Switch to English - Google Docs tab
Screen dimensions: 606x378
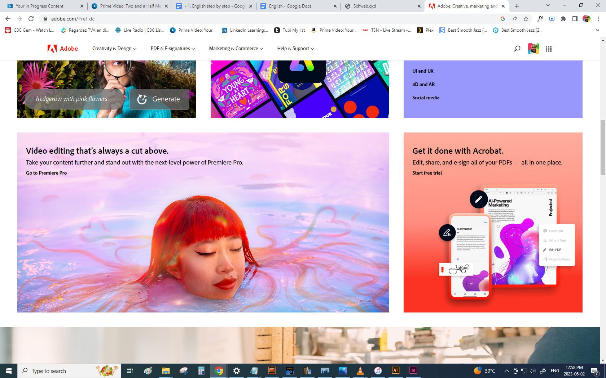pyautogui.click(x=298, y=6)
